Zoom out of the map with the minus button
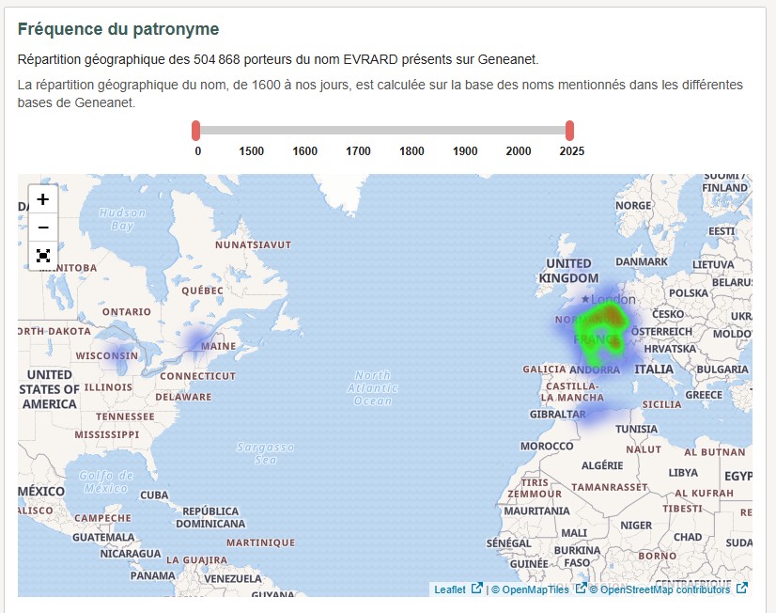This screenshot has width=776, height=613. coord(41,228)
